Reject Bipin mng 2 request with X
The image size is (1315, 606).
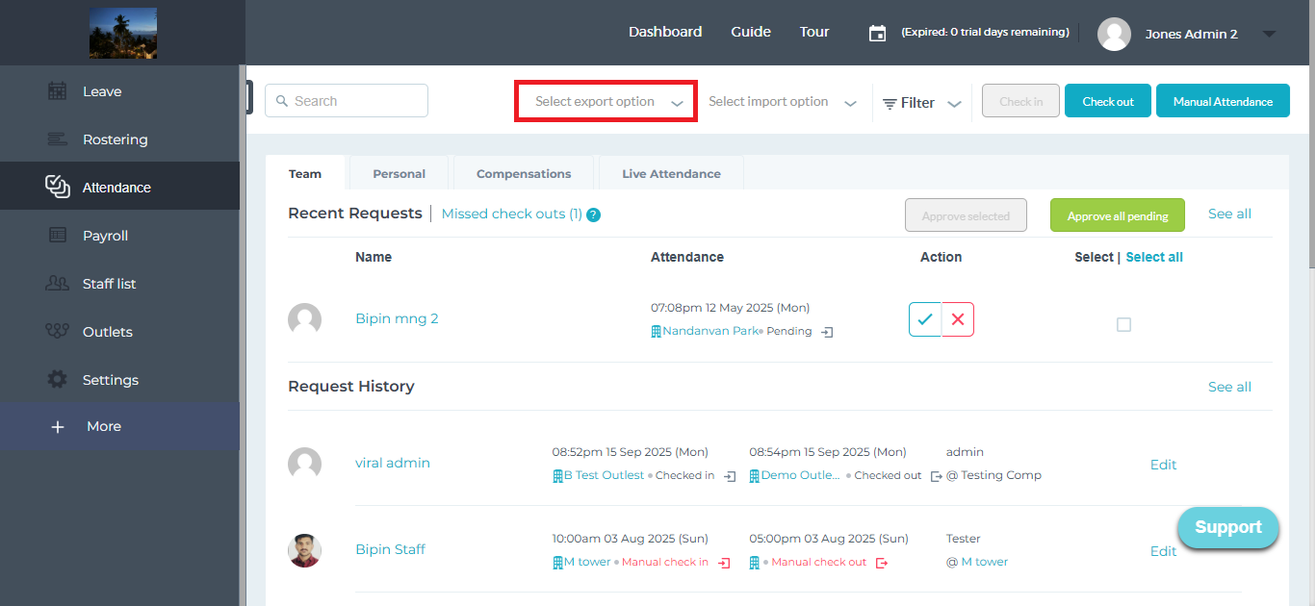tap(958, 319)
